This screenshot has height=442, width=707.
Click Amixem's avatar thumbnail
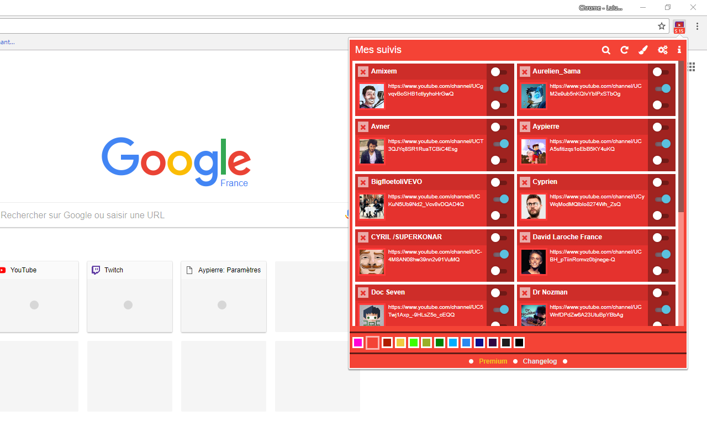tap(372, 96)
